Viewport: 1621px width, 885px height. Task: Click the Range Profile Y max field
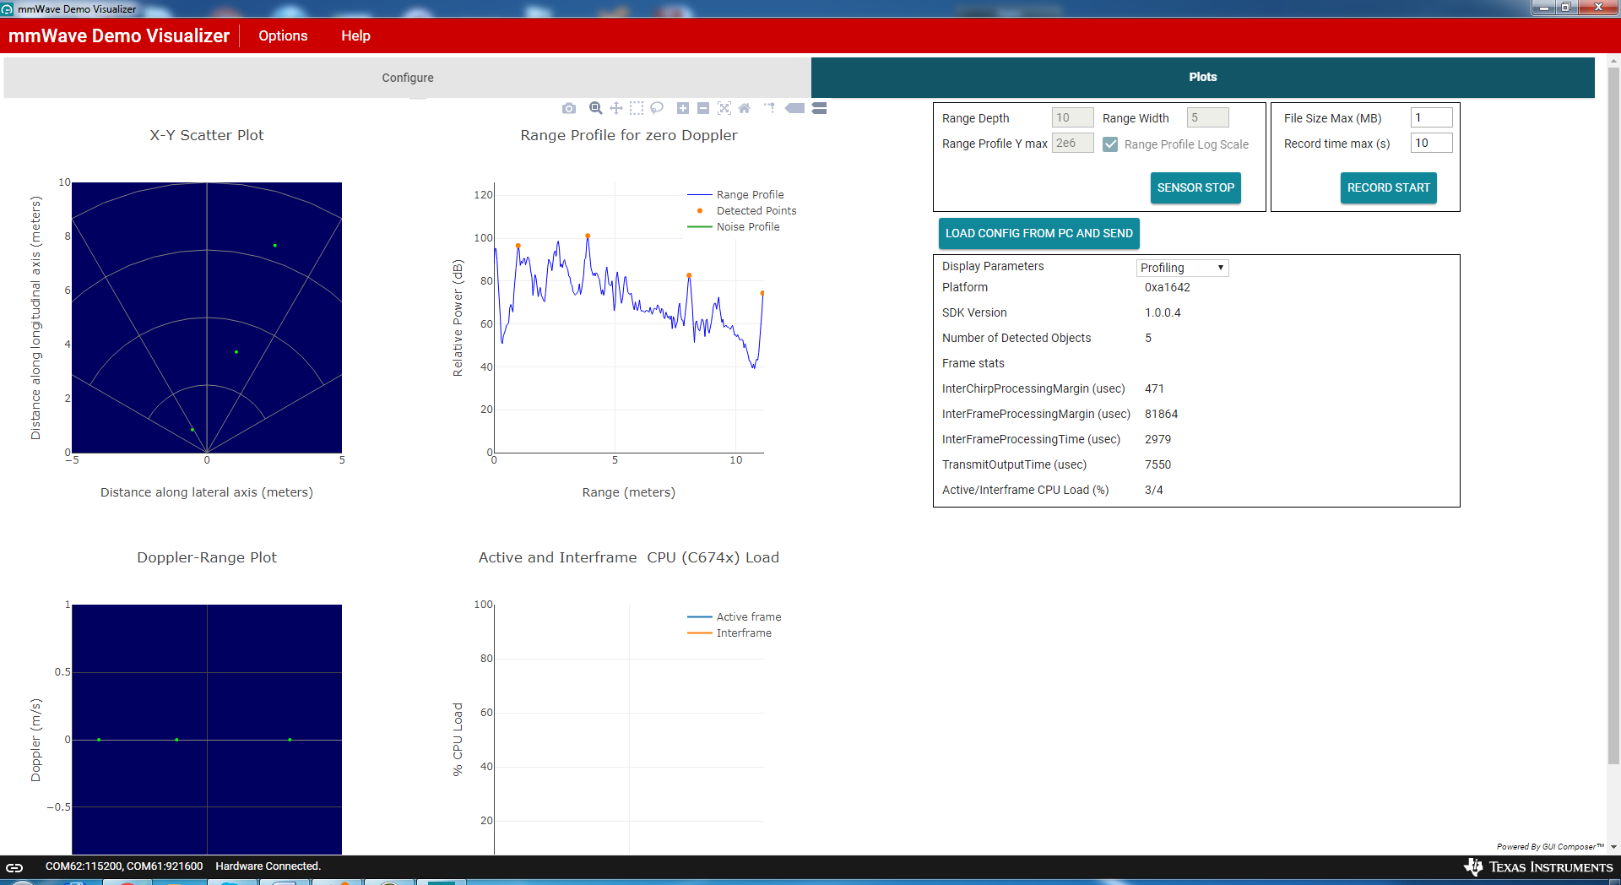(1072, 143)
